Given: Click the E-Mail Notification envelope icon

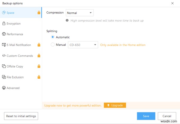Looking at the screenshot, I should pos(4,45).
